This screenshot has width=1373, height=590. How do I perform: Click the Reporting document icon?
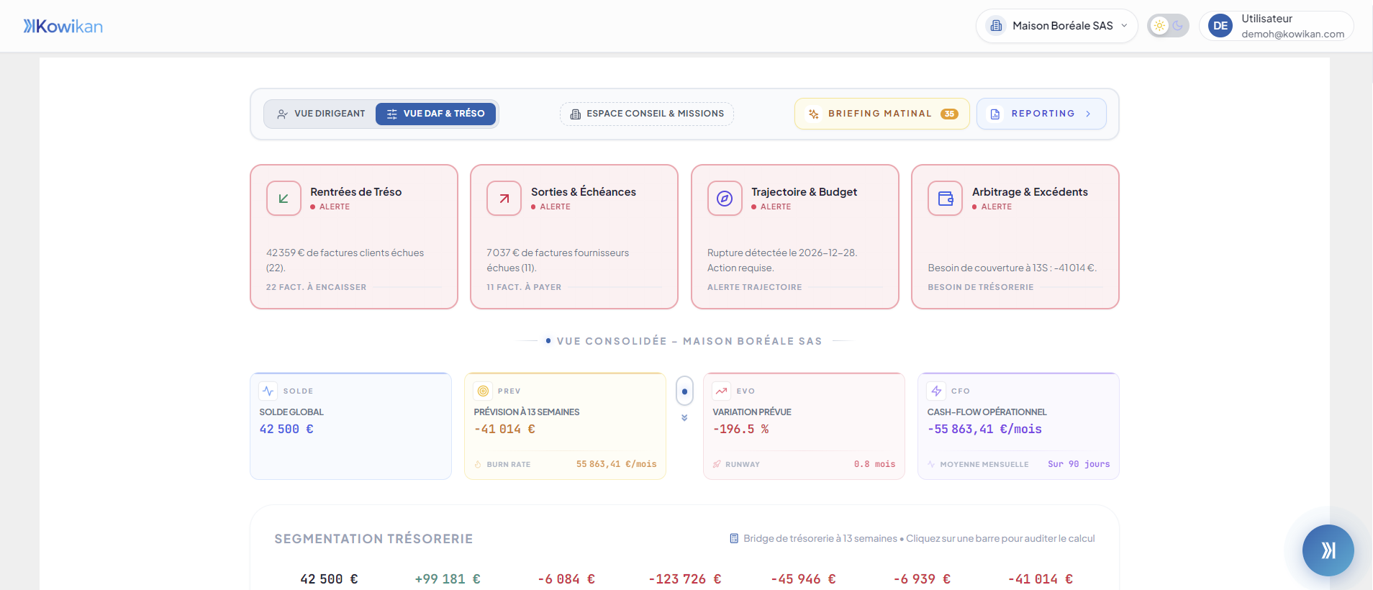pyautogui.click(x=995, y=114)
